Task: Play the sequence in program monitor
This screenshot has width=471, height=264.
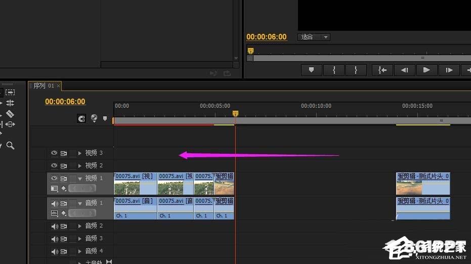Action: click(426, 70)
